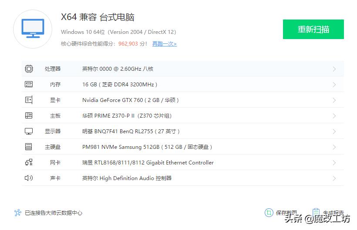Click the 声卡 label
This screenshot has height=230, width=357.
point(55,178)
